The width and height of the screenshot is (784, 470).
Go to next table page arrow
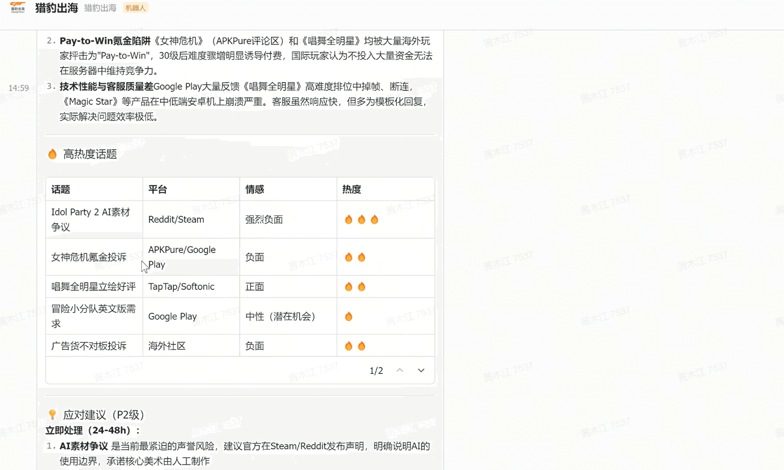pyautogui.click(x=421, y=370)
